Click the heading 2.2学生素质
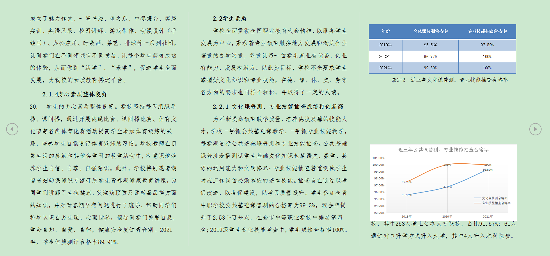550x256 pixels. point(229,19)
